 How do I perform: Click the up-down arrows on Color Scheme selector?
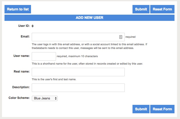(x=56, y=98)
